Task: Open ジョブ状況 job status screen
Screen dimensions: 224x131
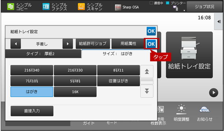Action: [x=204, y=7]
